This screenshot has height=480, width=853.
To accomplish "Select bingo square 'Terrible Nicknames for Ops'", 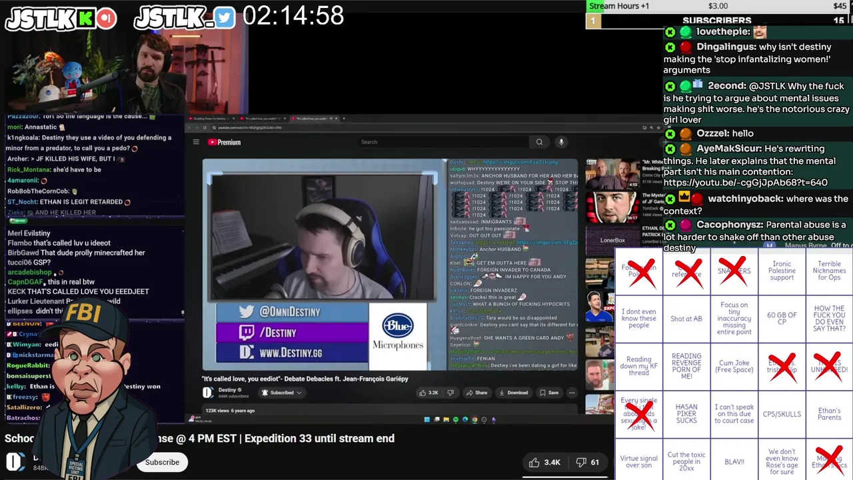I will pyautogui.click(x=829, y=271).
